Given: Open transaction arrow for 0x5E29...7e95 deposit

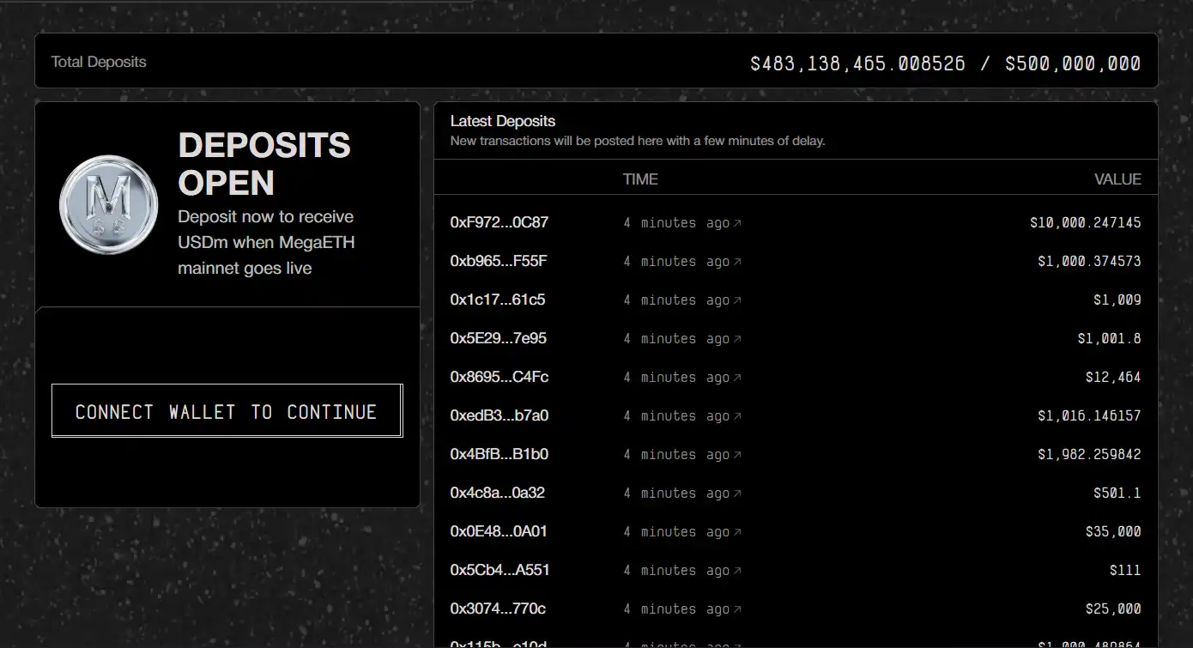Looking at the screenshot, I should [737, 339].
